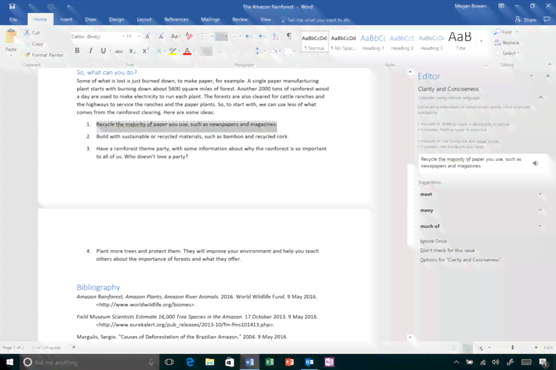Open the File tab

13,20
